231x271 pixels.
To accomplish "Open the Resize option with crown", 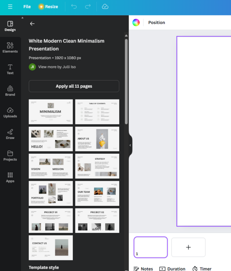I will click(48, 6).
